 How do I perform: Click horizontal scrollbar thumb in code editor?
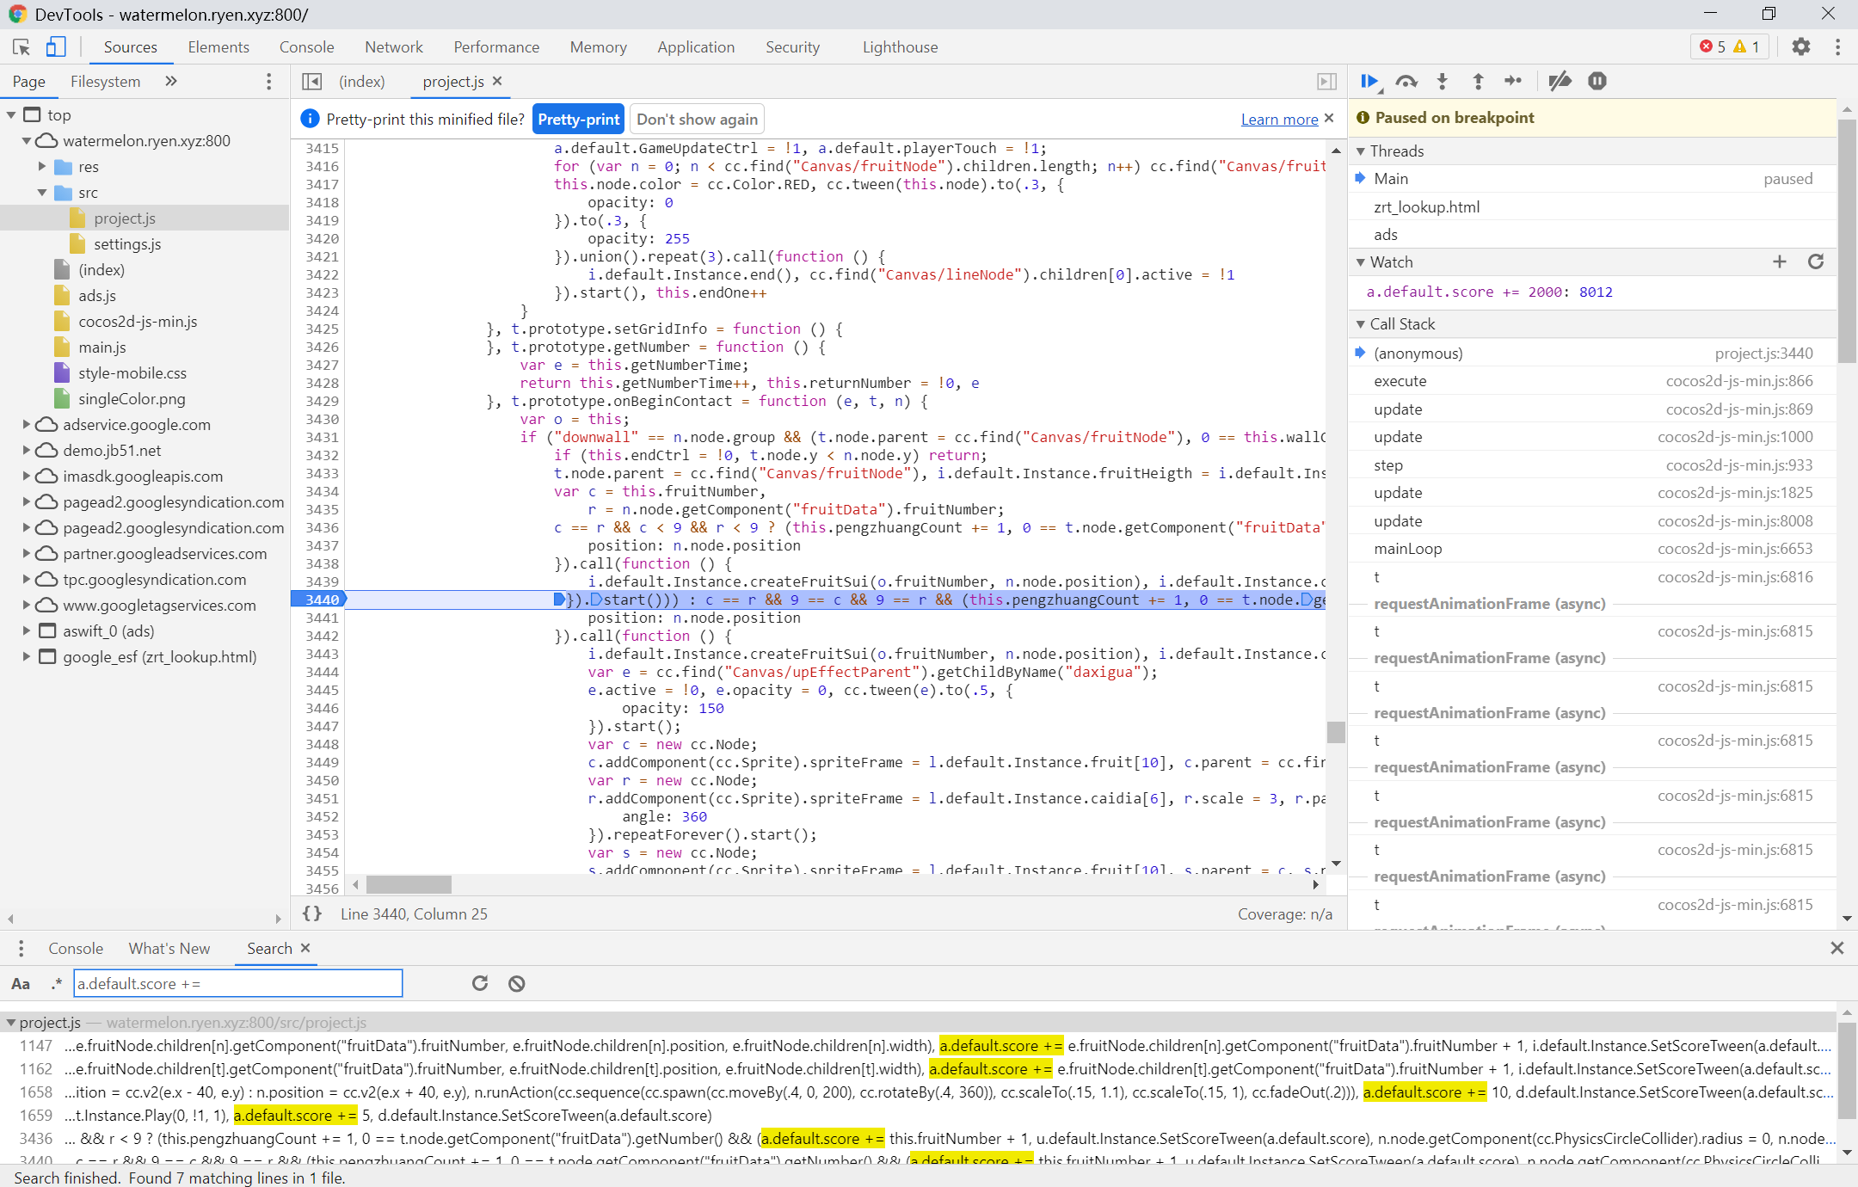[409, 884]
